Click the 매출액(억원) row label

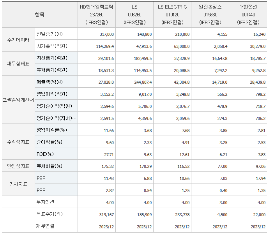click(50, 82)
